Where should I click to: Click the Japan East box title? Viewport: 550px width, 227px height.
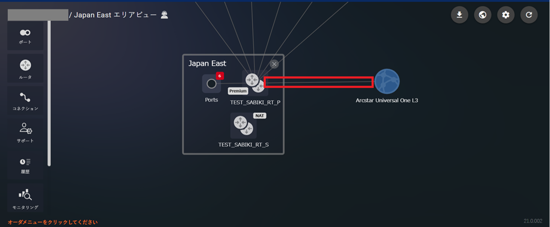(x=207, y=63)
